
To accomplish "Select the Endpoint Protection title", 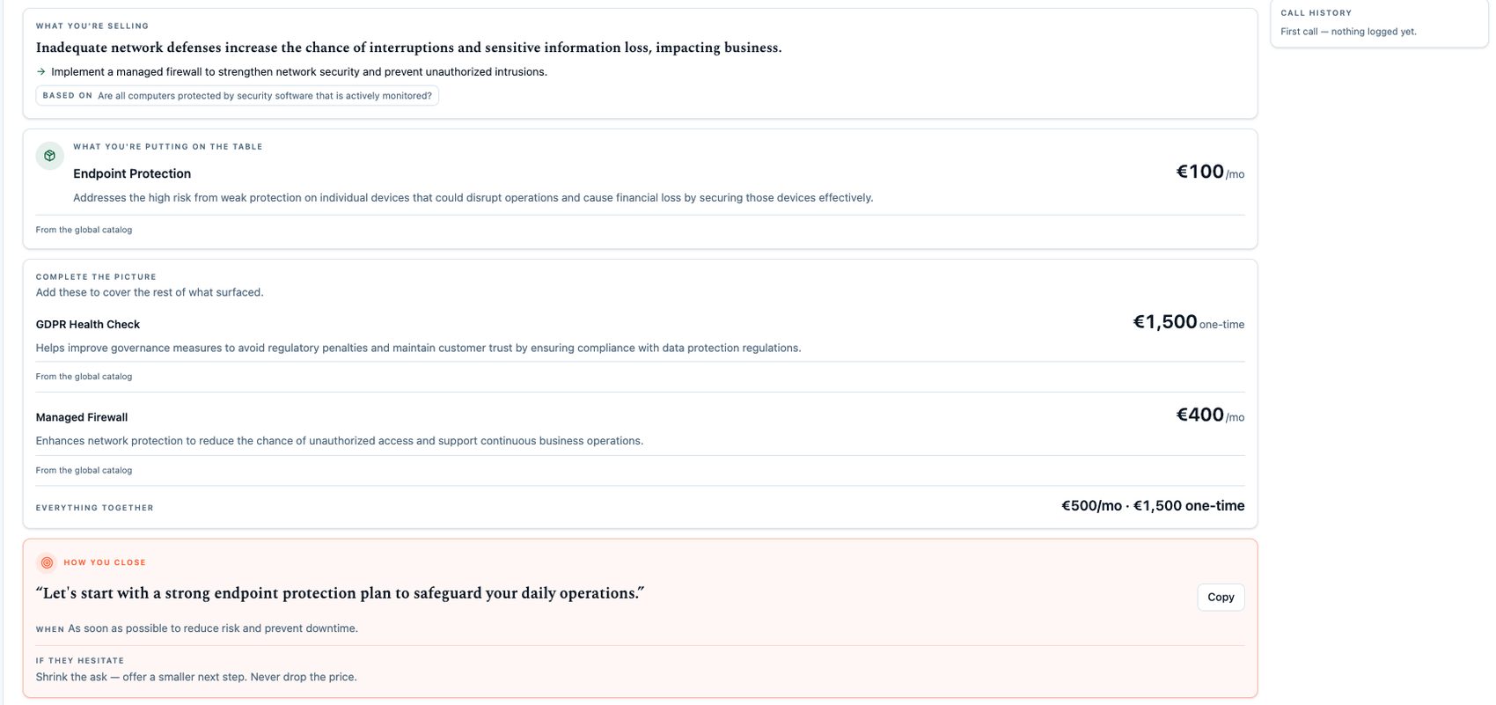I will pyautogui.click(x=132, y=173).
